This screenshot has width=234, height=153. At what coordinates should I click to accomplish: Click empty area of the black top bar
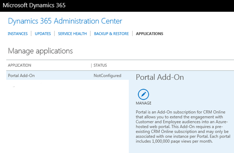(x=149, y=6)
